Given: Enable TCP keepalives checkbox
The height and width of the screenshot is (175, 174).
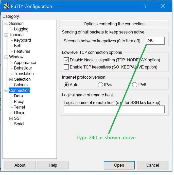Looking at the screenshot, I should point(66,67).
